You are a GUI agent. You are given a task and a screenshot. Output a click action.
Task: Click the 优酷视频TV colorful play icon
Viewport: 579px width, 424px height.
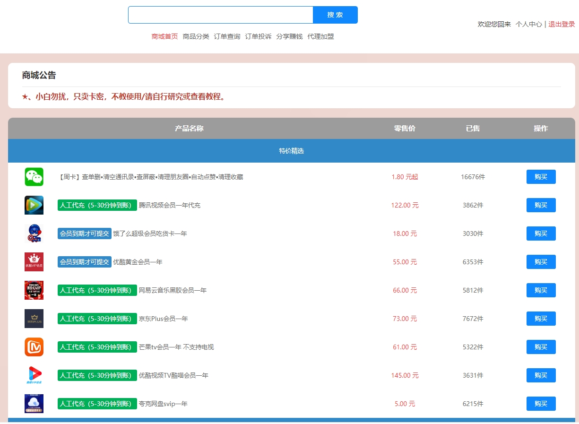tap(34, 375)
